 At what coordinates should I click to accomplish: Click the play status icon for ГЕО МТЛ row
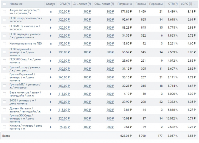51,28
